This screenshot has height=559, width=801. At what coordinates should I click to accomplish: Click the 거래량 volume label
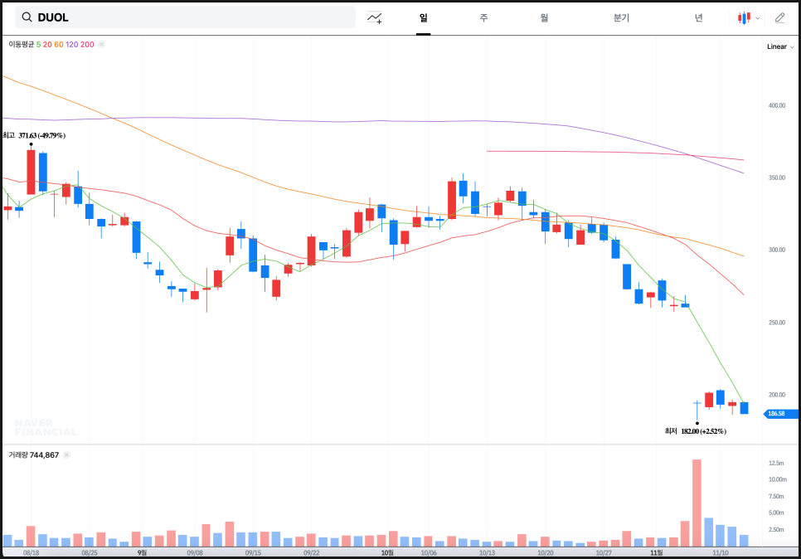18,454
